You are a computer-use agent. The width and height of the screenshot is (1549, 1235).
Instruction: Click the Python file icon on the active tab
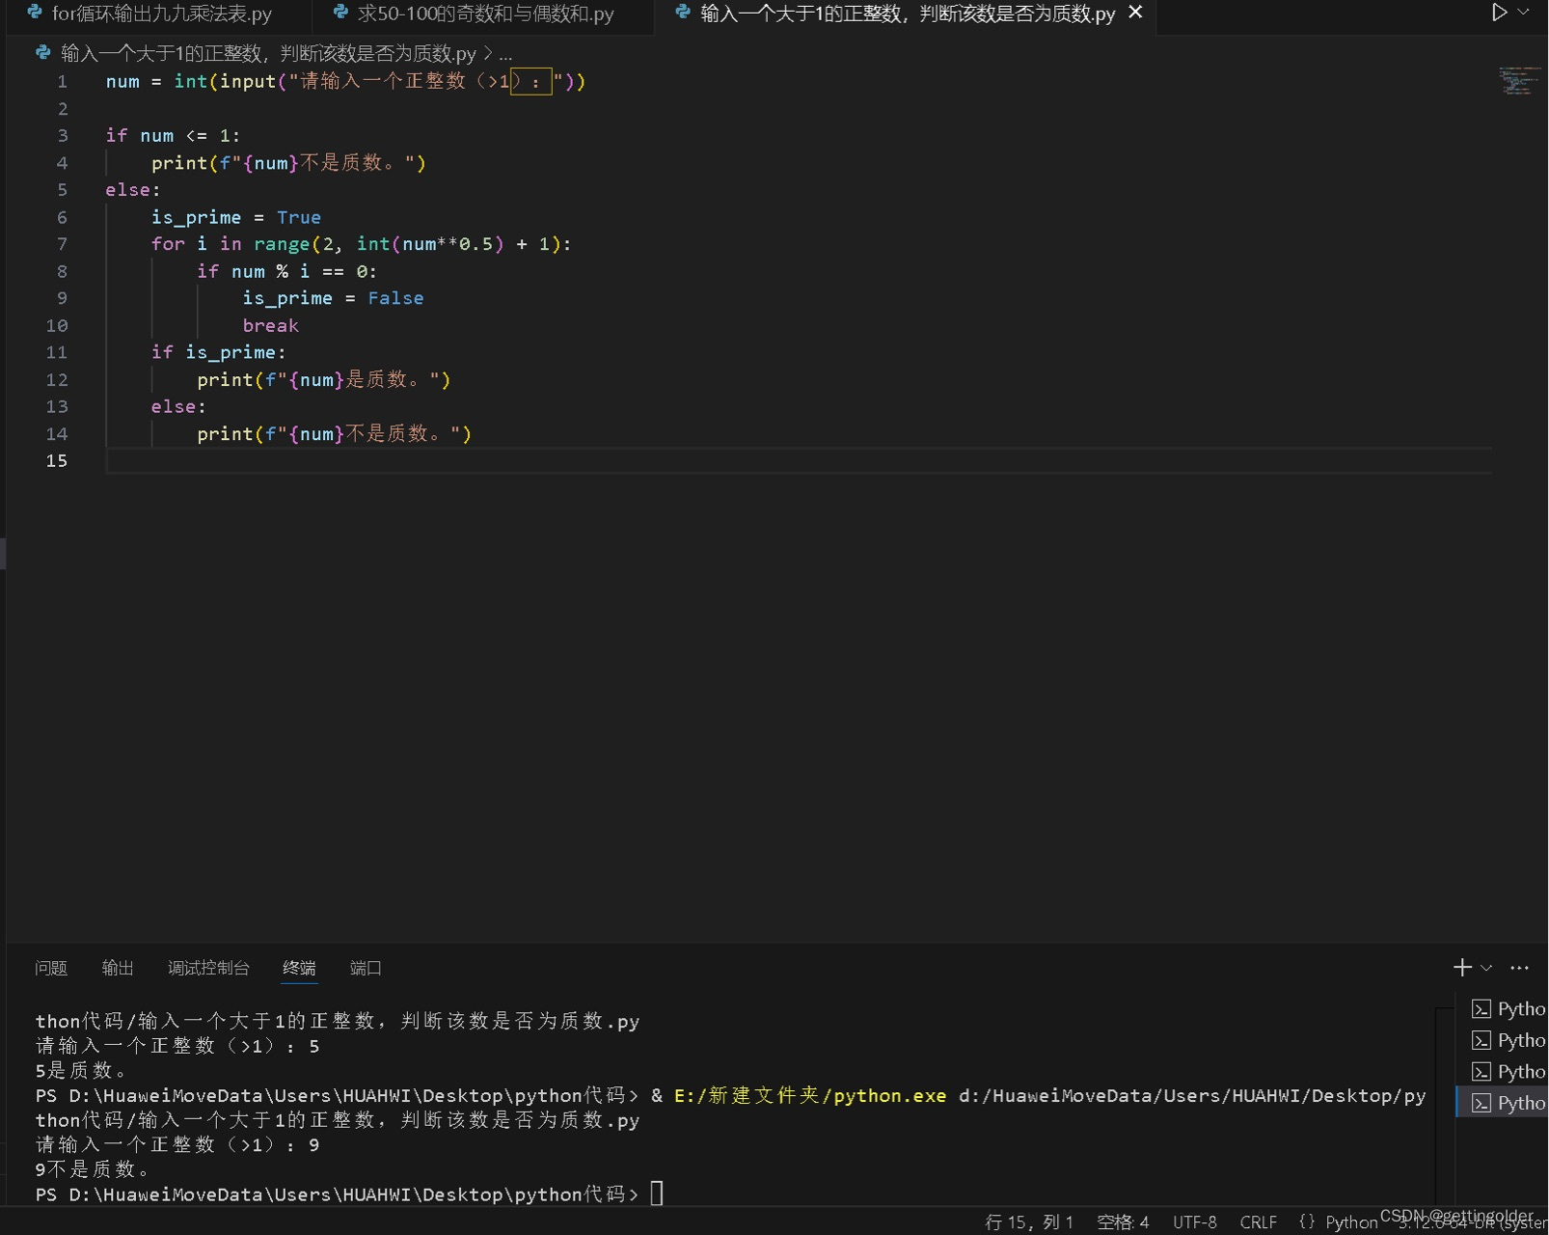click(x=682, y=14)
